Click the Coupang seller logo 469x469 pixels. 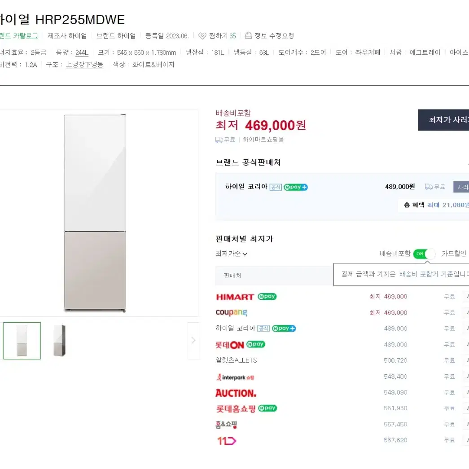[231, 312]
